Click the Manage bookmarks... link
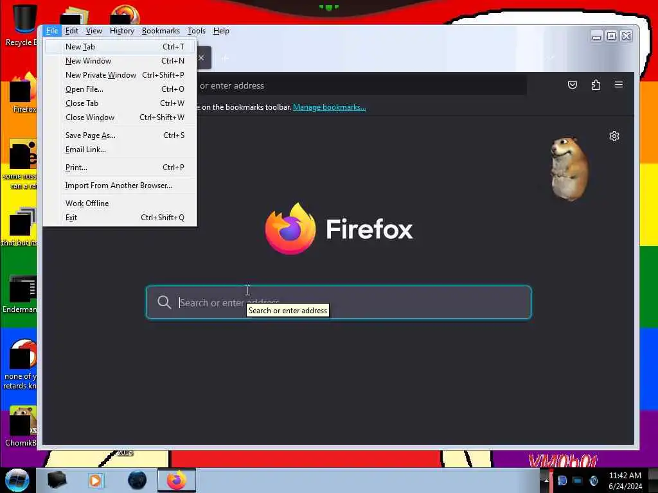This screenshot has height=493, width=658. point(330,107)
